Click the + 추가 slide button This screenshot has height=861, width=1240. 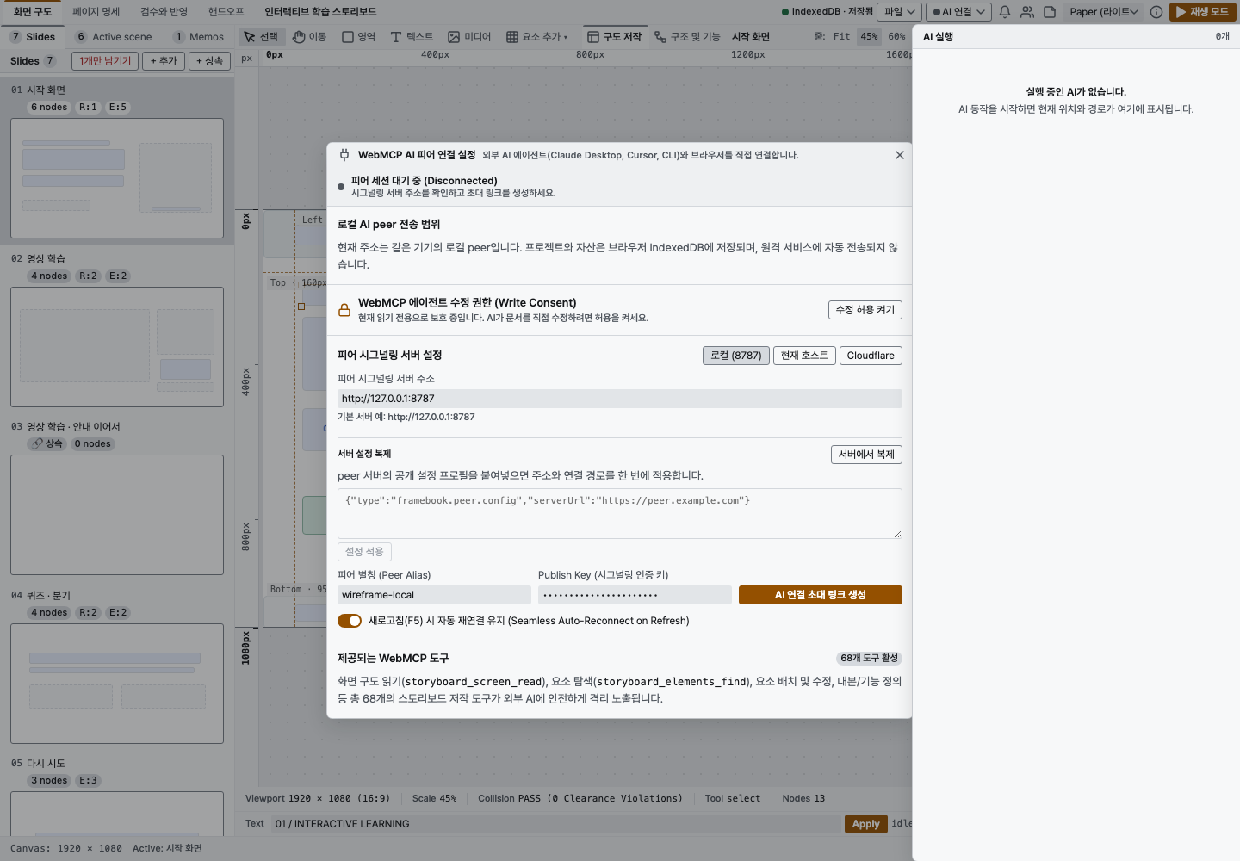pos(164,61)
